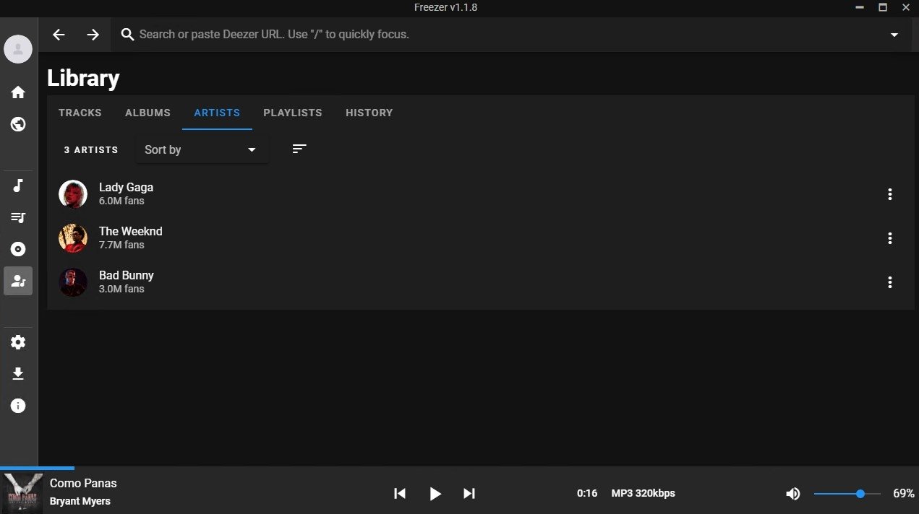The width and height of the screenshot is (919, 514).
Task: Expand the search bar dropdown arrow
Action: [894, 35]
